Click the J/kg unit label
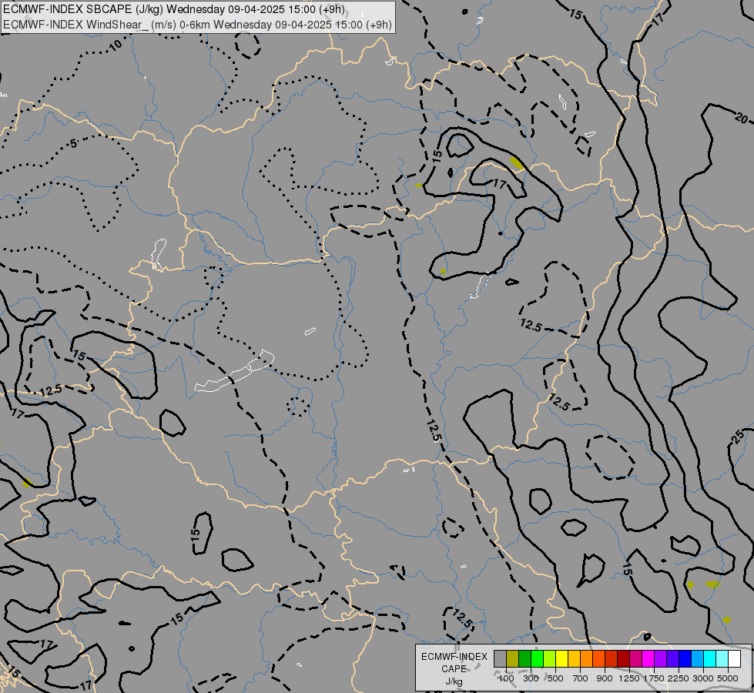This screenshot has width=754, height=693. point(454,681)
